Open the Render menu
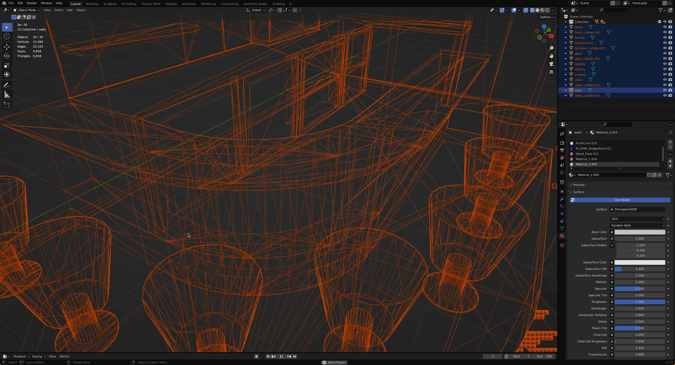Screen dimensions: 675x365 tap(32, 3)
